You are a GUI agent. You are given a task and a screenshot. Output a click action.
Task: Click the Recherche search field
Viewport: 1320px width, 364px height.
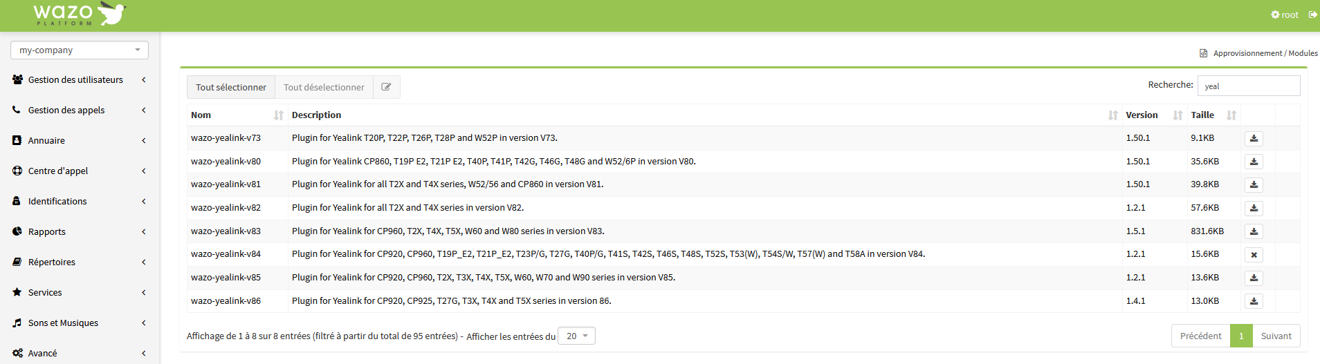click(1248, 86)
